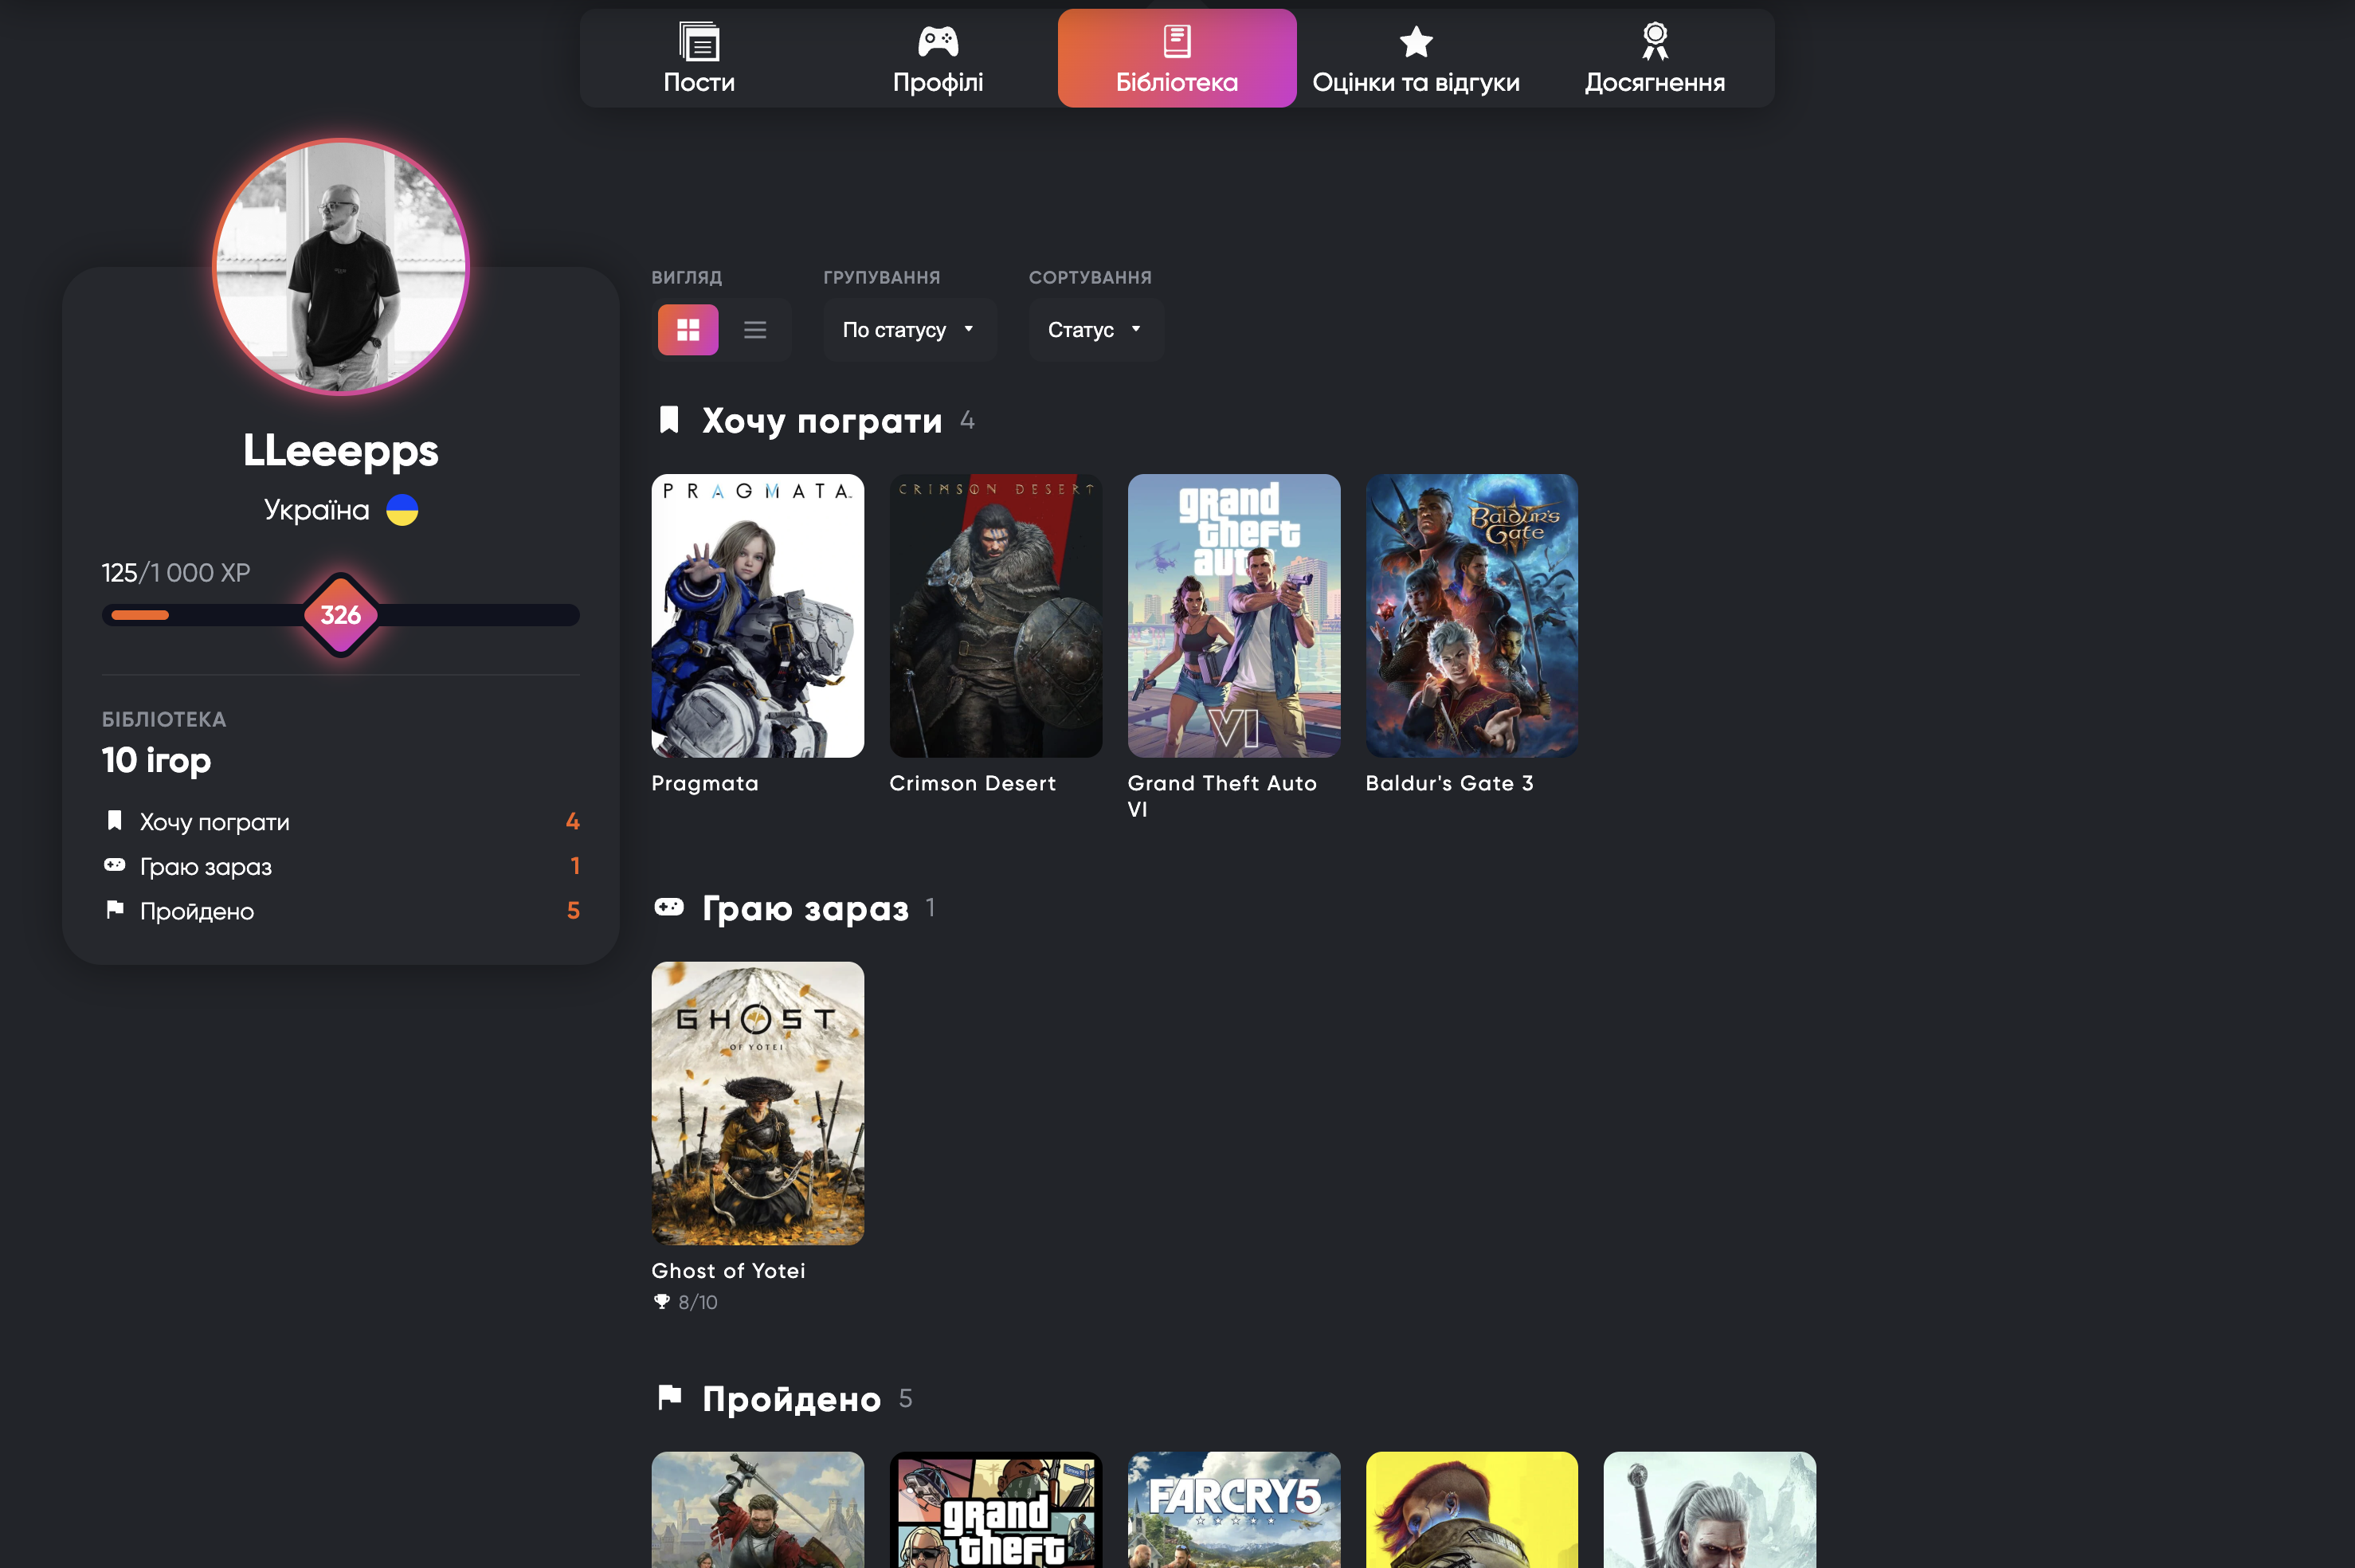Switch to grid view layout
Image resolution: width=2355 pixels, height=1568 pixels.
[x=687, y=330]
